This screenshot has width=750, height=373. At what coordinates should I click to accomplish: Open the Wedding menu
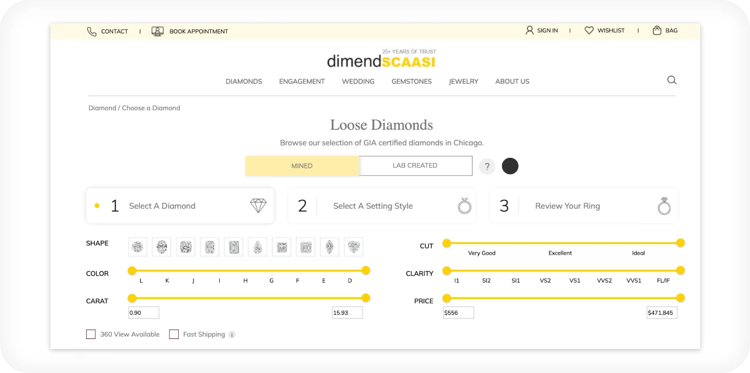point(358,82)
